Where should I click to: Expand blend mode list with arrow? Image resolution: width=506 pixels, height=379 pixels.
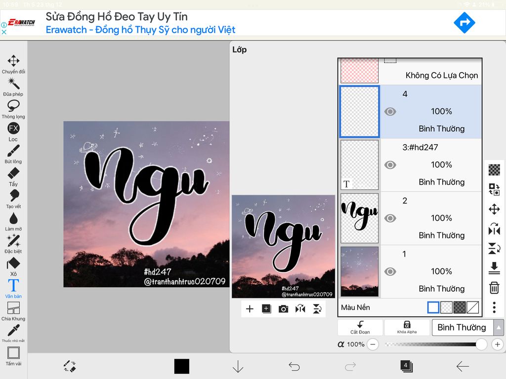[x=499, y=328]
